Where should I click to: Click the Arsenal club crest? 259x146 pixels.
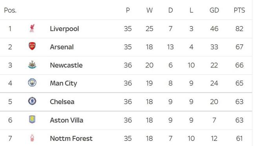pyautogui.click(x=32, y=46)
